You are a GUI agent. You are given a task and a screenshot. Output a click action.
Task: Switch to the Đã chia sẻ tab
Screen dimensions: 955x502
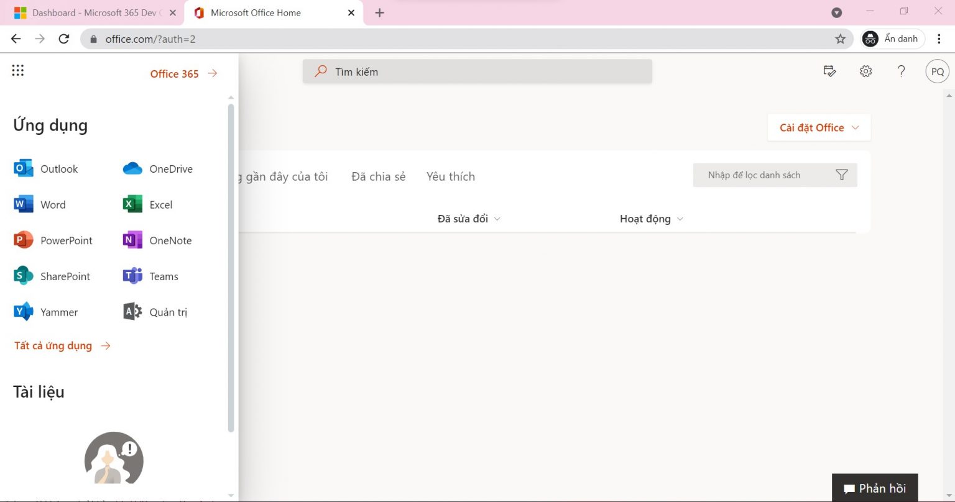(378, 176)
